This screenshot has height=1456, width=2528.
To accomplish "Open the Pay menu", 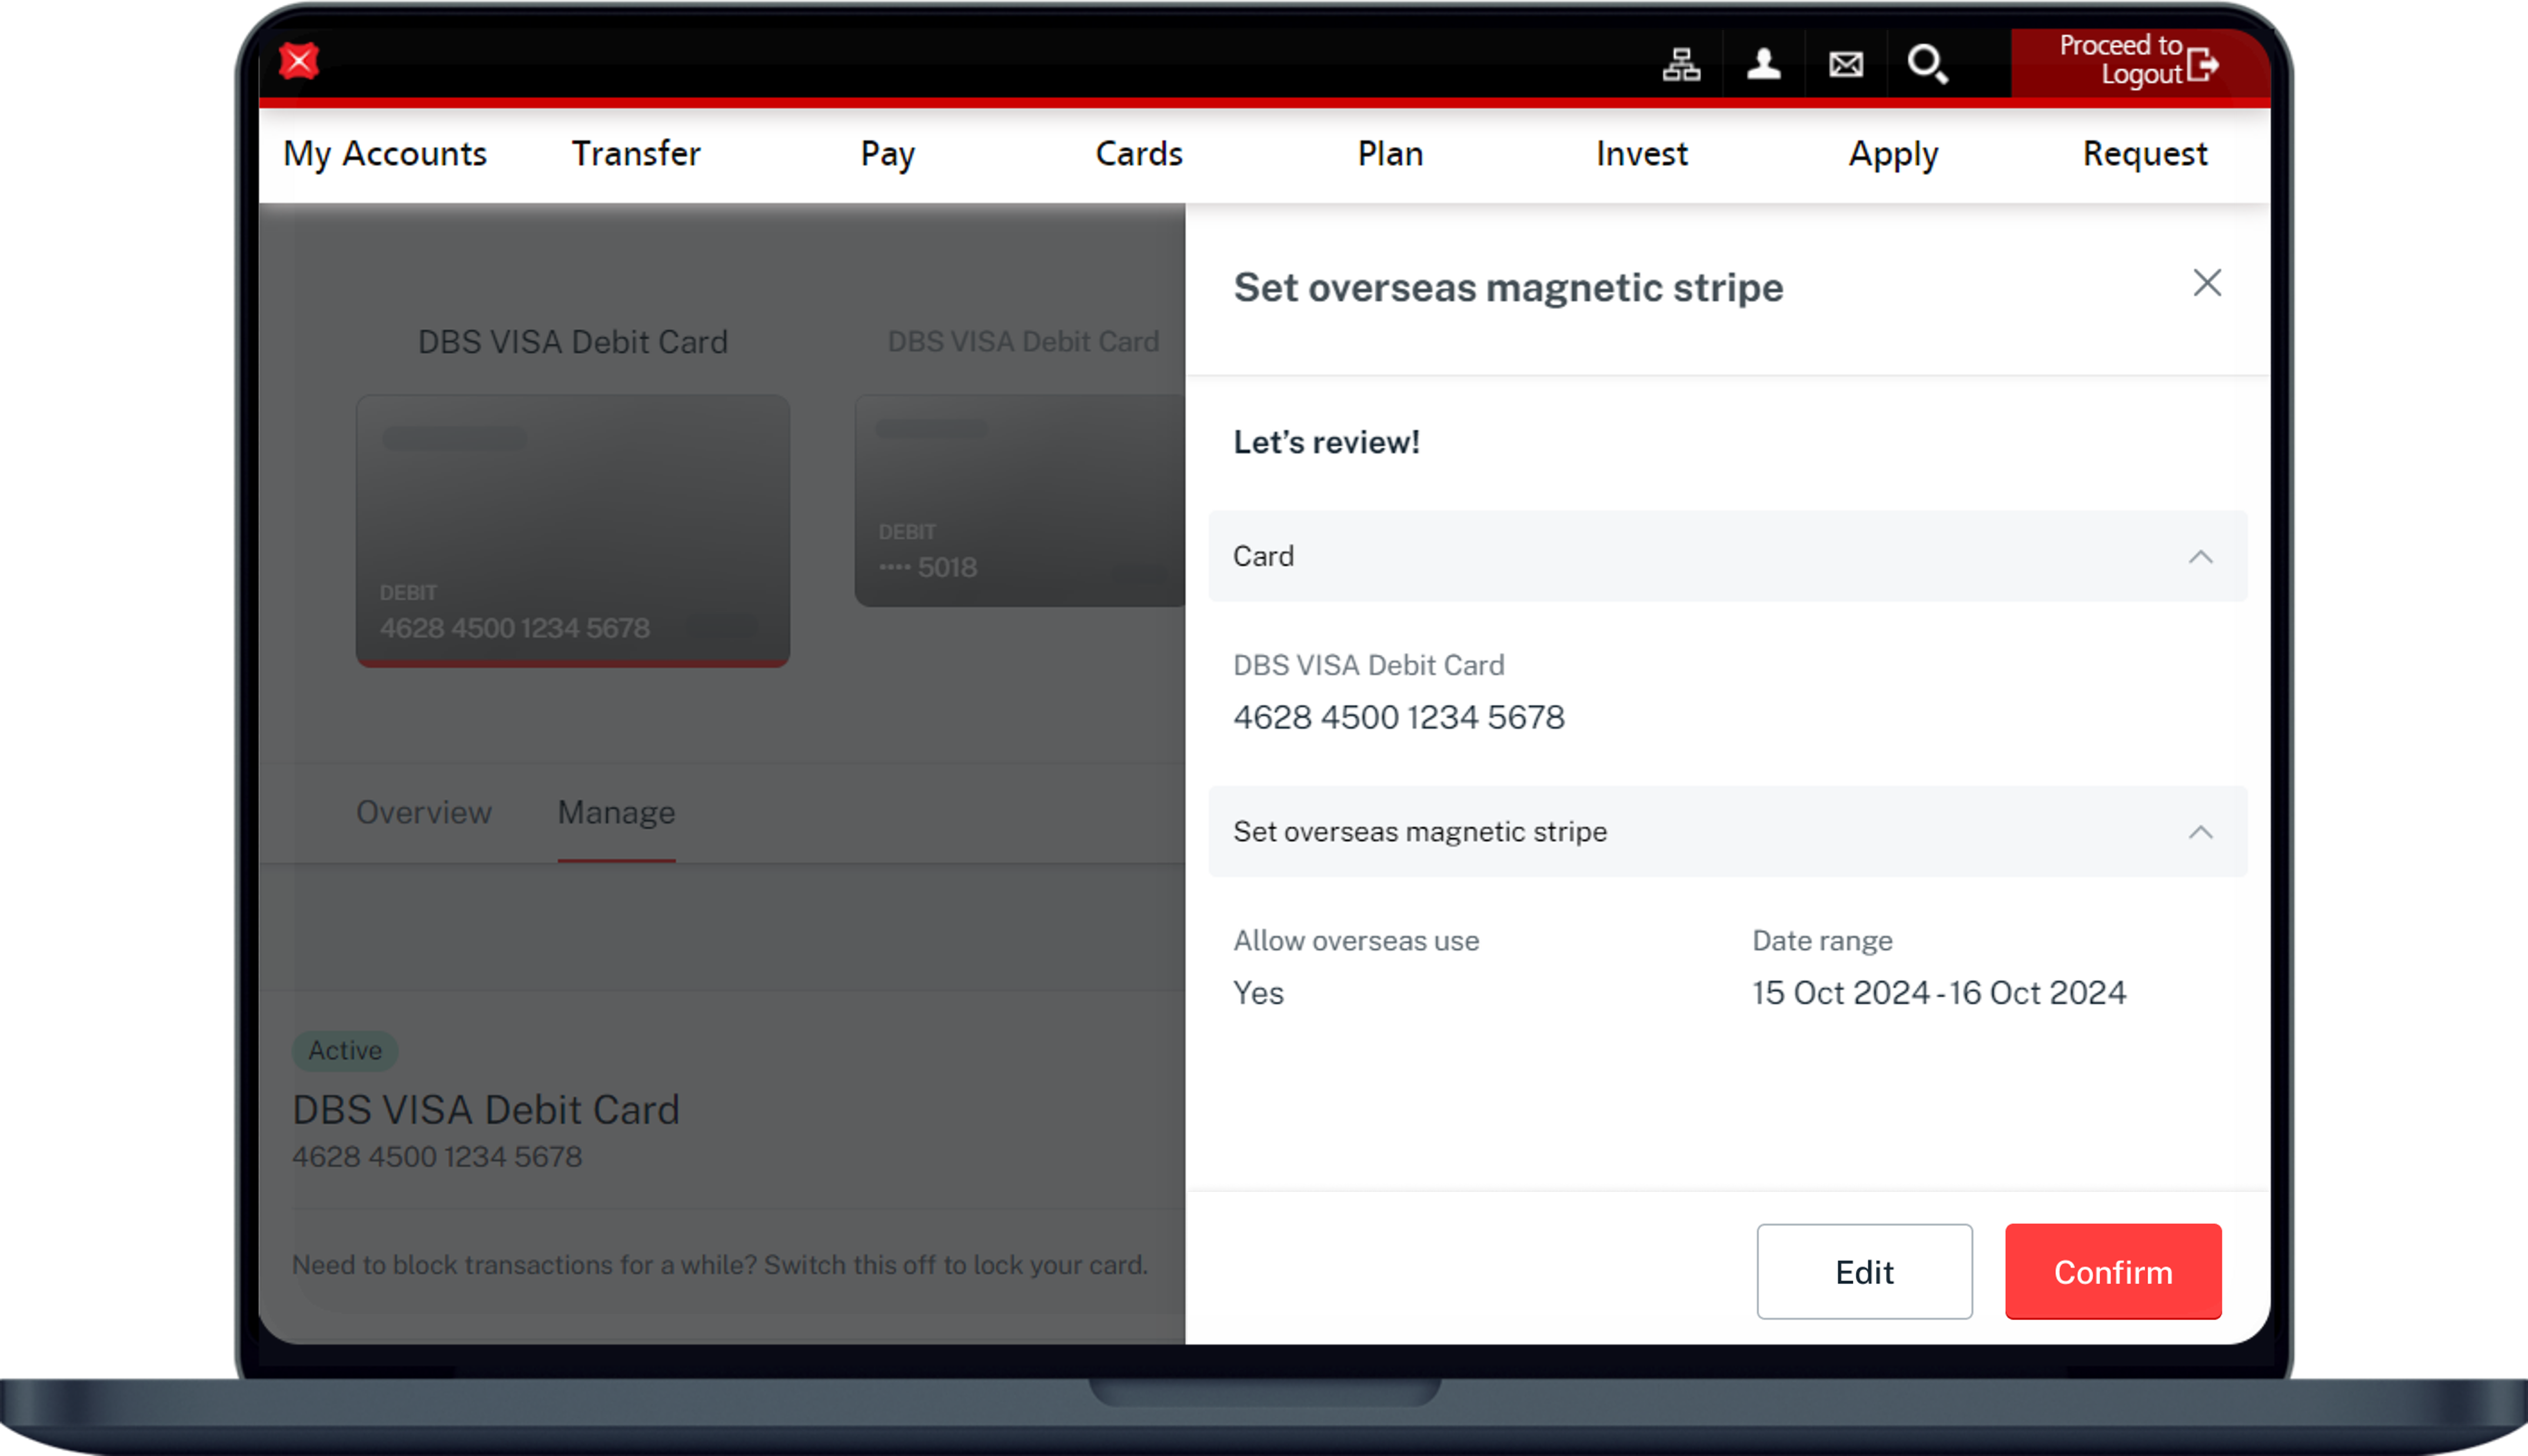I will [888, 154].
